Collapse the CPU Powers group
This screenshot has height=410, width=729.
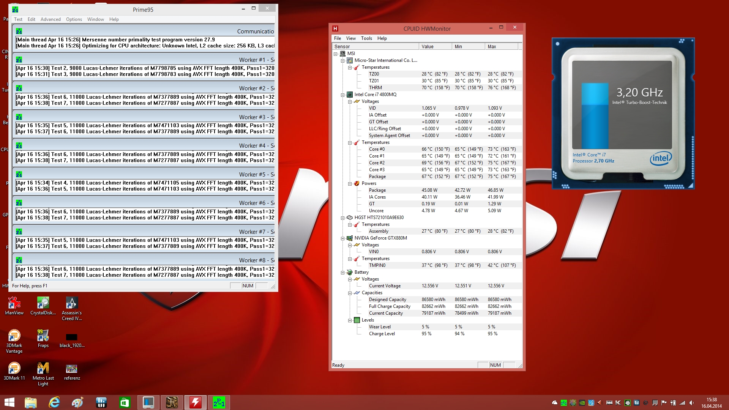tap(350, 184)
